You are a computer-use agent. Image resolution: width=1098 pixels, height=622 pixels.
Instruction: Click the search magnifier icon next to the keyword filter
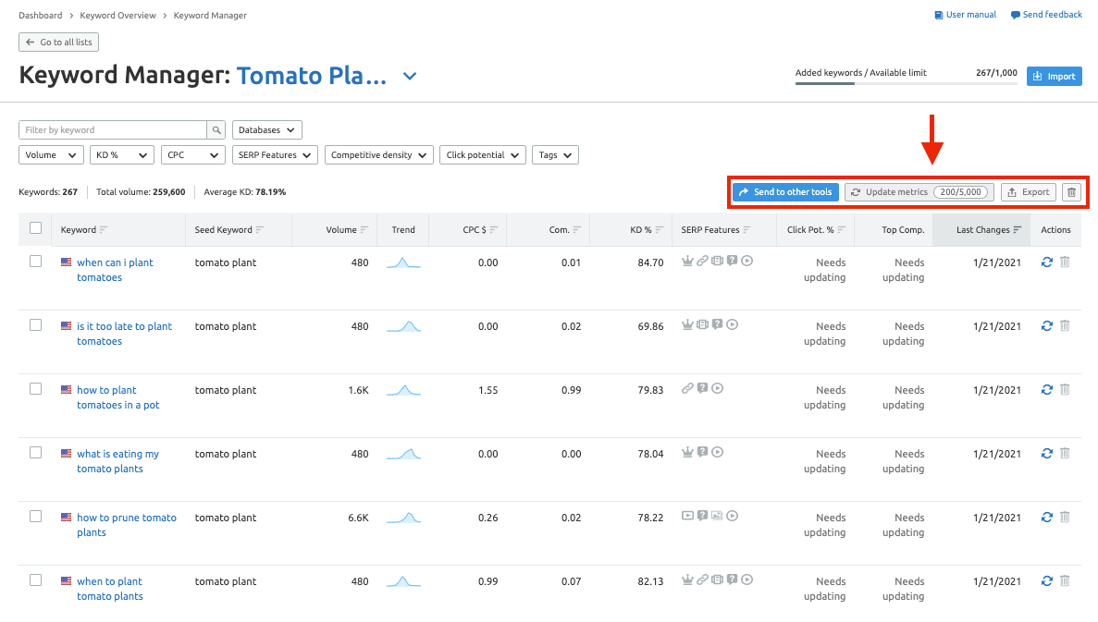point(216,130)
